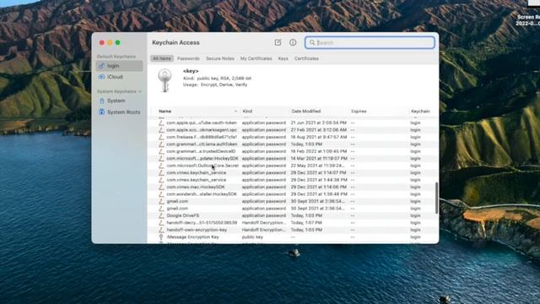
Task: Select com.vimeo.keychain_service modified at 1:14:07 PM
Action: coord(293,172)
